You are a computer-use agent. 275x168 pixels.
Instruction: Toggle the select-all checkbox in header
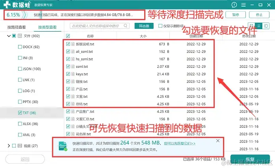pyautogui.click(x=68, y=36)
